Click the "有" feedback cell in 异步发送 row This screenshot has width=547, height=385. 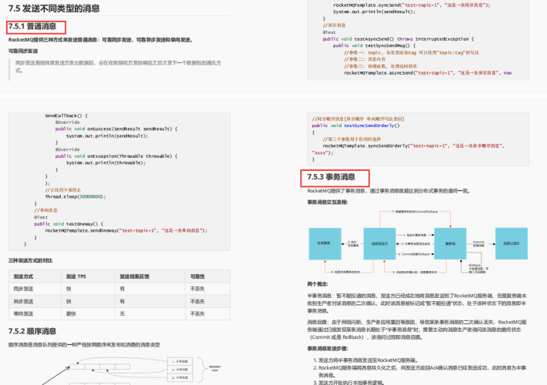coord(122,301)
